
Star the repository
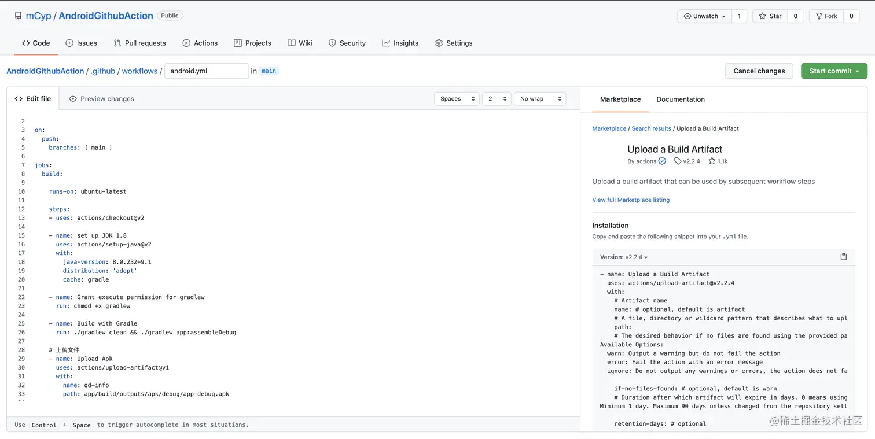770,16
